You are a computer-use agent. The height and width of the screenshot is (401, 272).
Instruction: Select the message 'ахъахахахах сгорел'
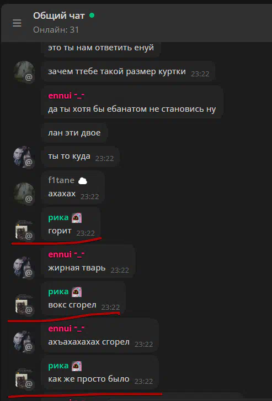[x=100, y=336]
